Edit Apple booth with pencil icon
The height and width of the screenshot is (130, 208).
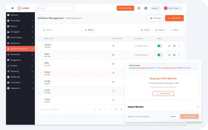pyautogui.click(x=169, y=55)
